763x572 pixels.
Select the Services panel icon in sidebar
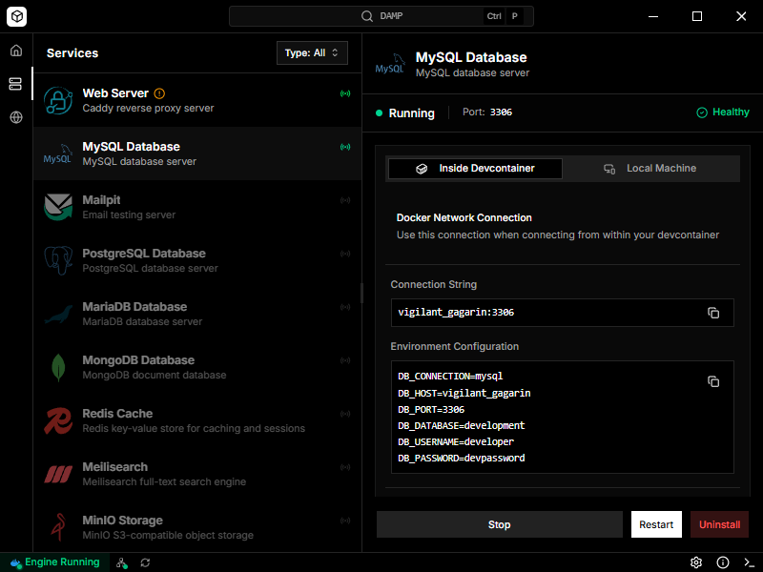15,84
